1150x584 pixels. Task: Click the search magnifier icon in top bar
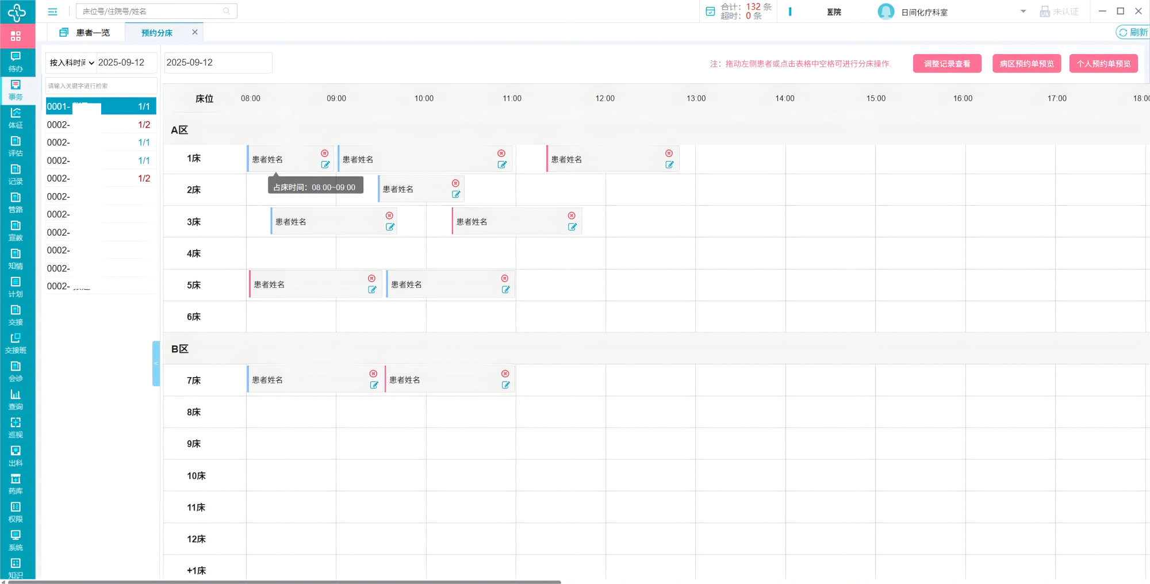[x=227, y=11]
